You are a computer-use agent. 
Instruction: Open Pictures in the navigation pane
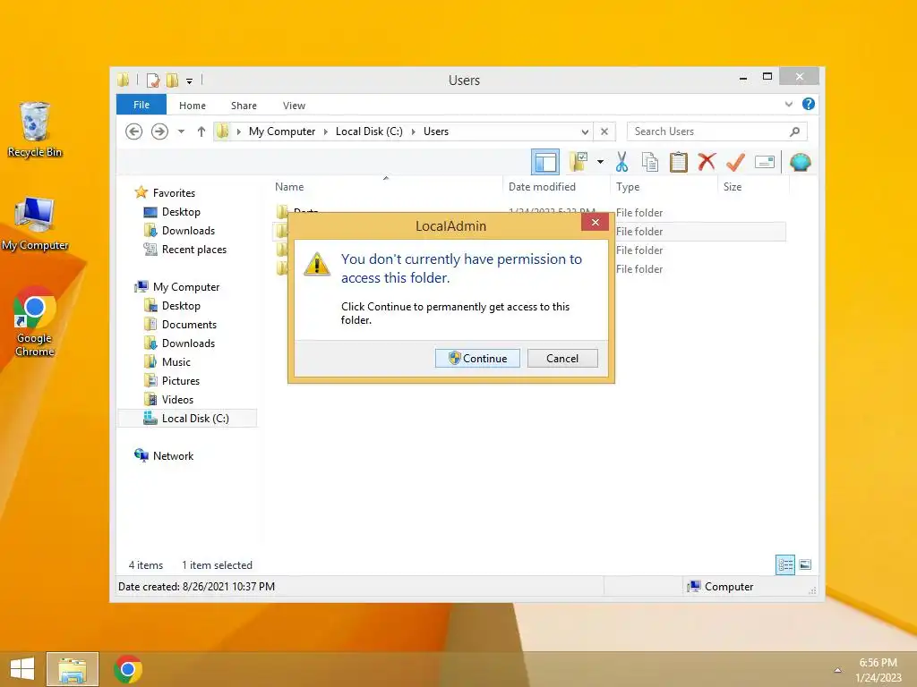pos(181,381)
